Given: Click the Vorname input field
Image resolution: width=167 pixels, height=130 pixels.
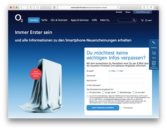Looking at the screenshot, I should [126, 76].
